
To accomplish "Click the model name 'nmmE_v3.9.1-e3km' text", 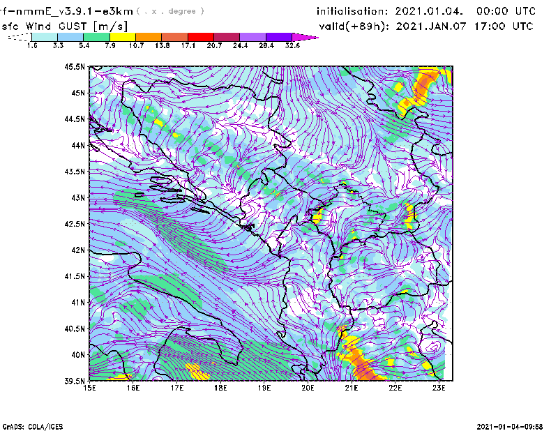I will point(75,11).
